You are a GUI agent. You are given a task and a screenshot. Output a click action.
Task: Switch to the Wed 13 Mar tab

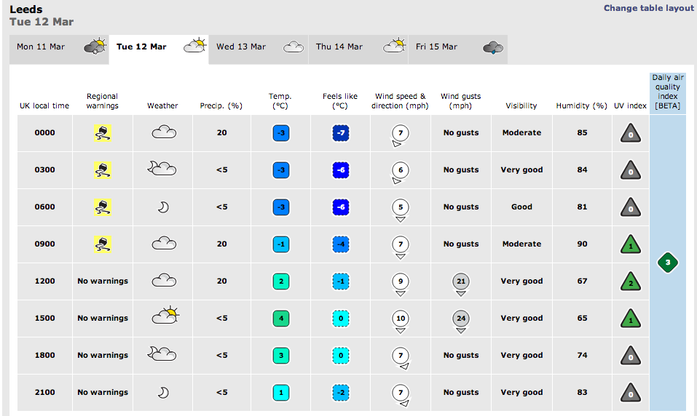pyautogui.click(x=259, y=49)
